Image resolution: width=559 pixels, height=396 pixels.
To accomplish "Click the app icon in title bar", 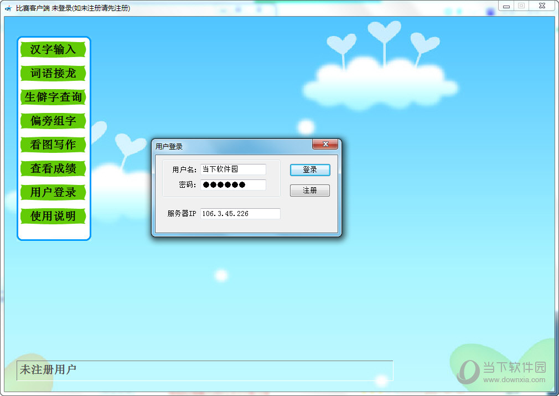I will pos(8,8).
